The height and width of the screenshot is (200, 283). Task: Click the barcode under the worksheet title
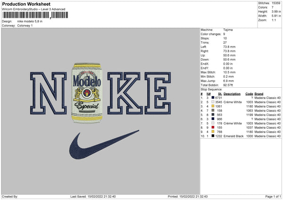pos(35,15)
